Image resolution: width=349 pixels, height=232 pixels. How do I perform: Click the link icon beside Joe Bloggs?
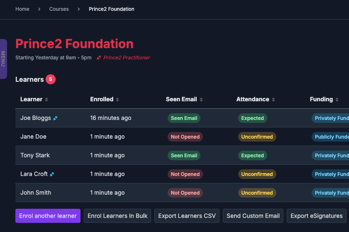click(55, 118)
